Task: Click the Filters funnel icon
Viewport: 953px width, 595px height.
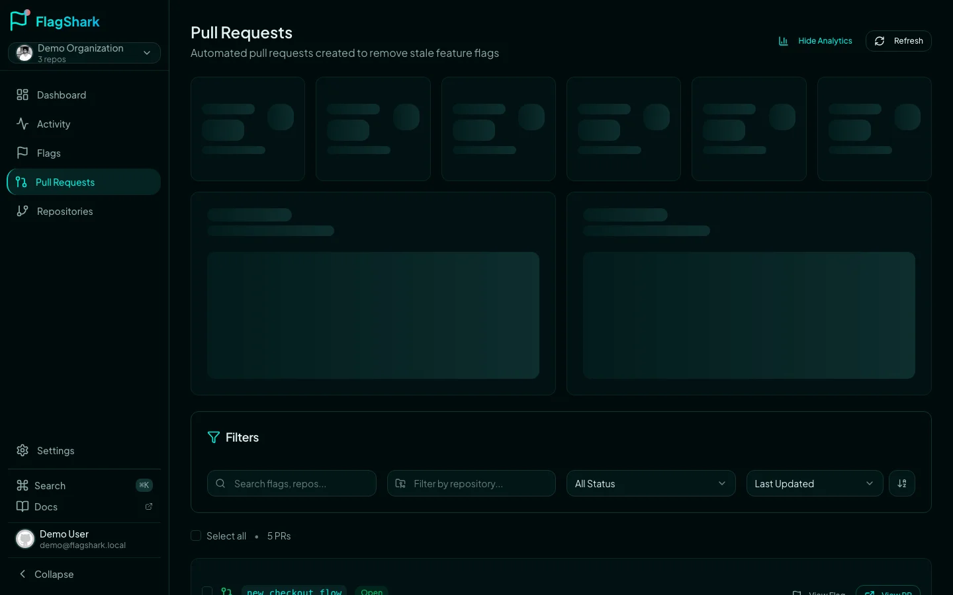Action: tap(213, 438)
